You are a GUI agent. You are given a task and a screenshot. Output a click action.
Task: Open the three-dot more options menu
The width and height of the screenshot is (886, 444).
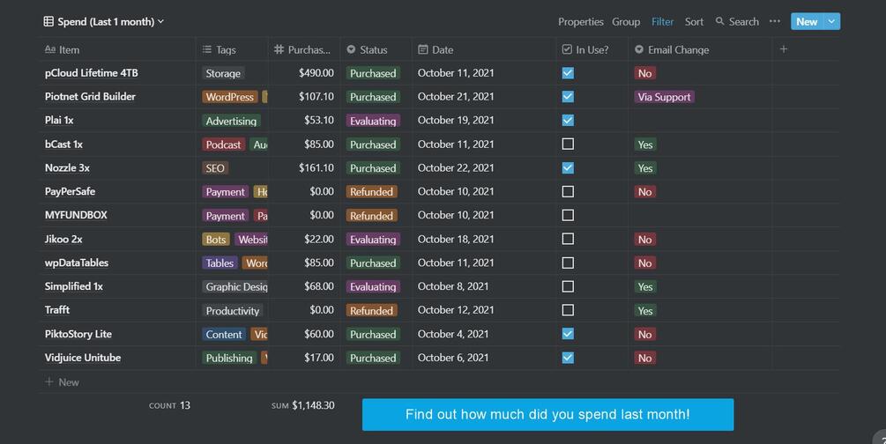[x=775, y=21]
